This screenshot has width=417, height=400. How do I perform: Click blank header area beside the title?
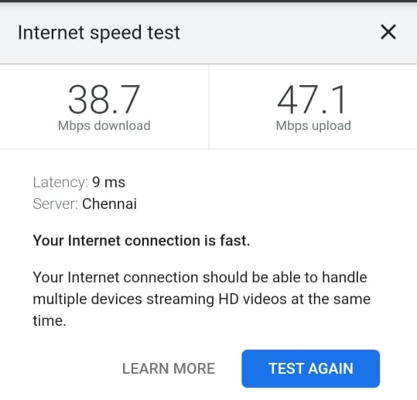click(279, 33)
